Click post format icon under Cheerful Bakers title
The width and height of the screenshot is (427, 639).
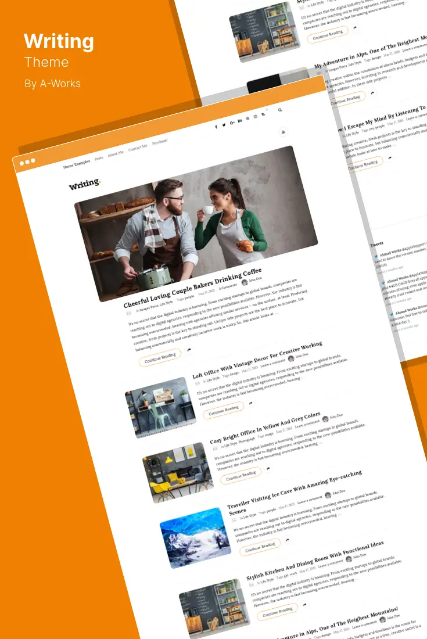pos(129,313)
